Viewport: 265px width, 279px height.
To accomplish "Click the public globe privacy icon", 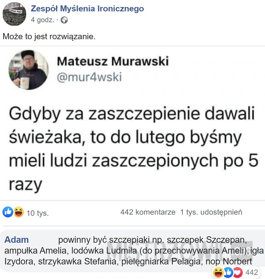I will [x=64, y=20].
